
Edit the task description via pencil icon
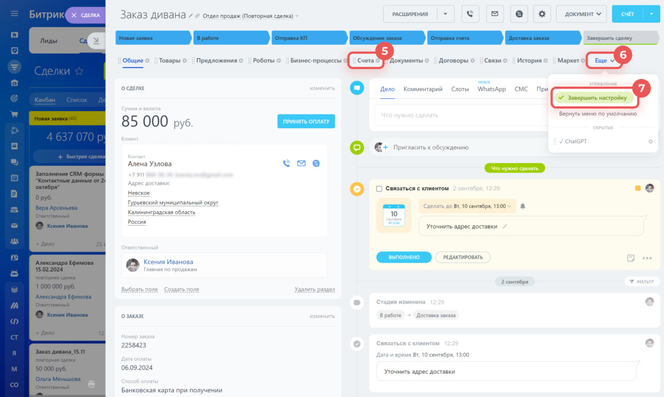pyautogui.click(x=505, y=226)
